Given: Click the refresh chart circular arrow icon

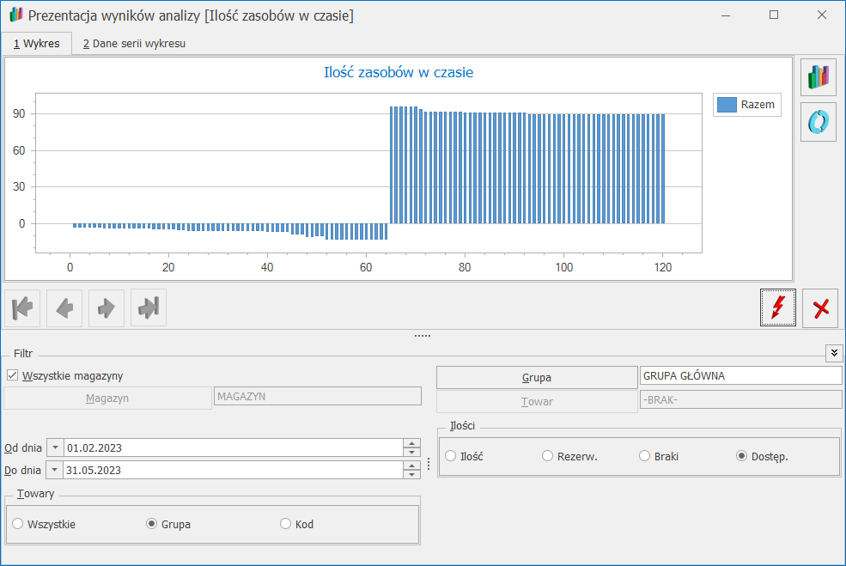Looking at the screenshot, I should click(x=818, y=123).
